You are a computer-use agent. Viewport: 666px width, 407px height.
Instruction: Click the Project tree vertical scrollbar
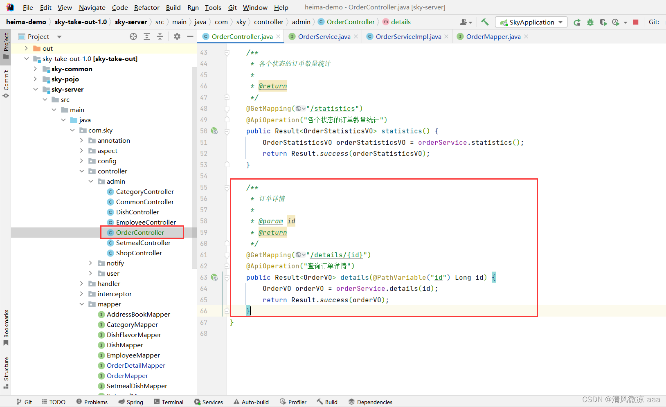coord(194,168)
